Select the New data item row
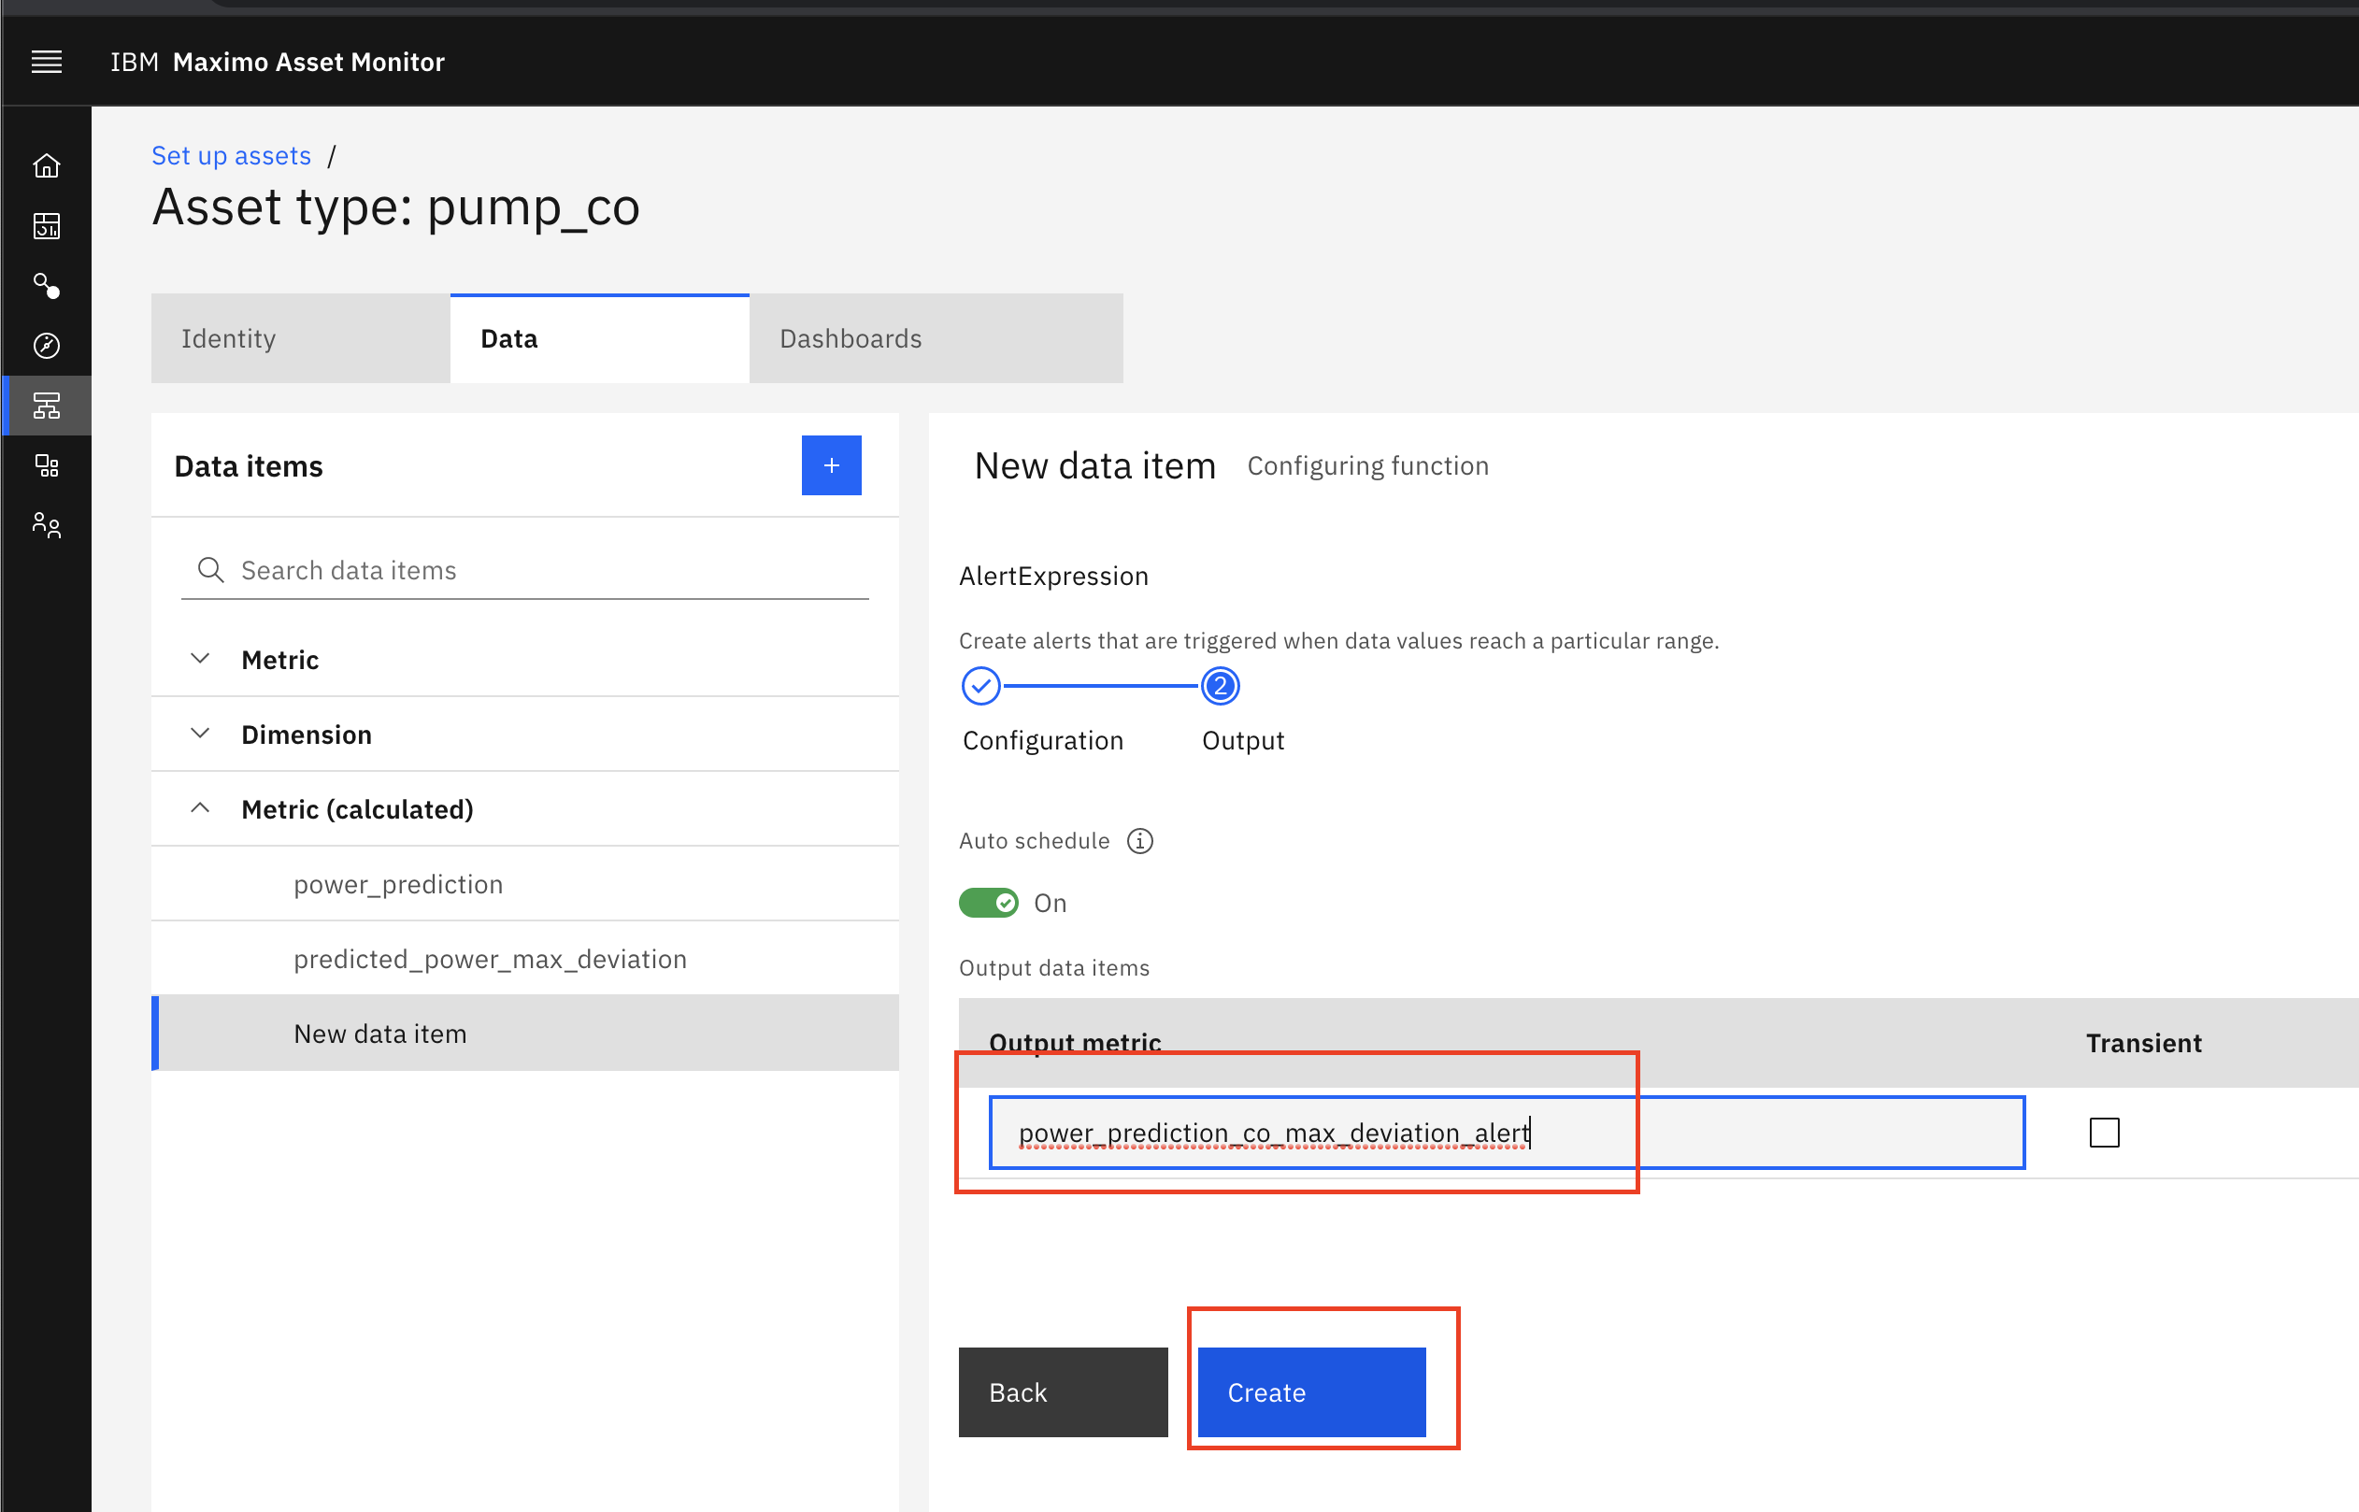The image size is (2359, 1512). (525, 1033)
